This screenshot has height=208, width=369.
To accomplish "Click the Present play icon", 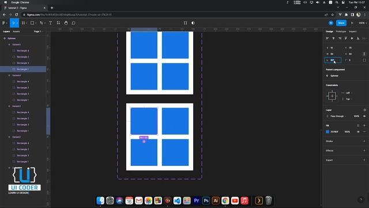I will (352, 23).
